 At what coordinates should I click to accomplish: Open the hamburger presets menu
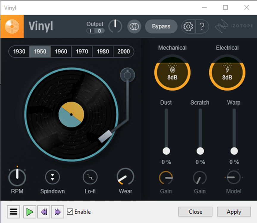pos(13,212)
